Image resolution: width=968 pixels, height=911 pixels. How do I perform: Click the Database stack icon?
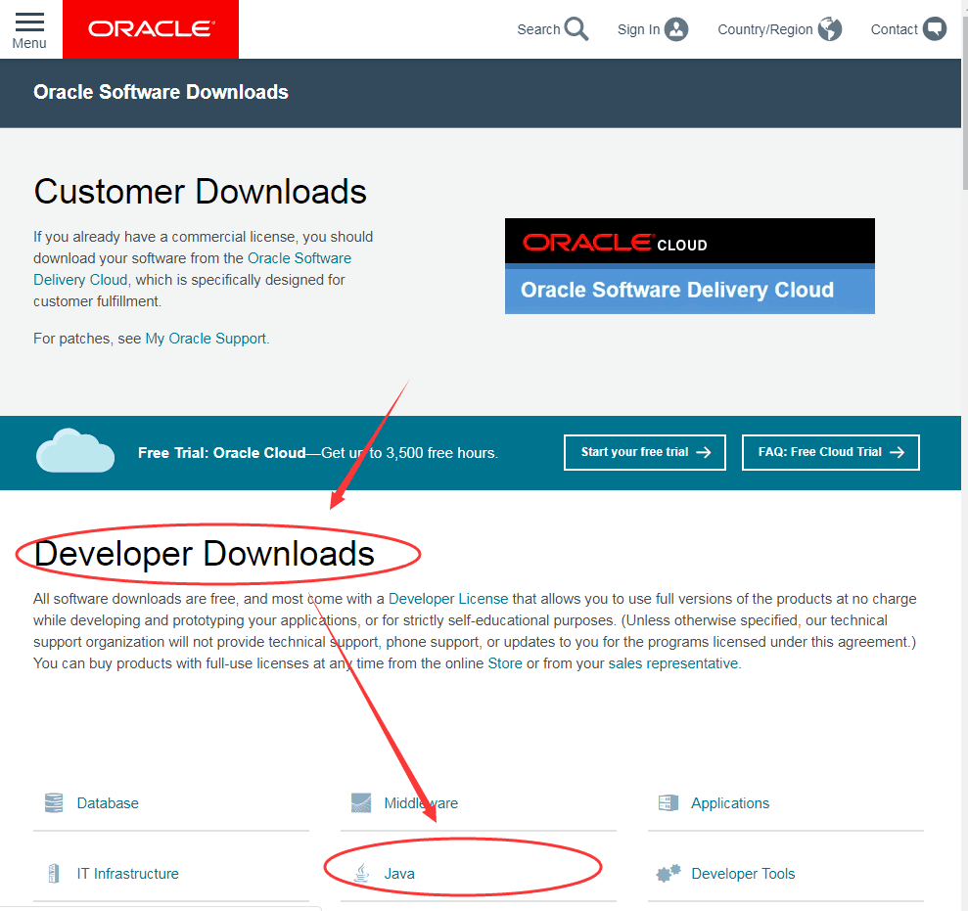pyautogui.click(x=54, y=803)
